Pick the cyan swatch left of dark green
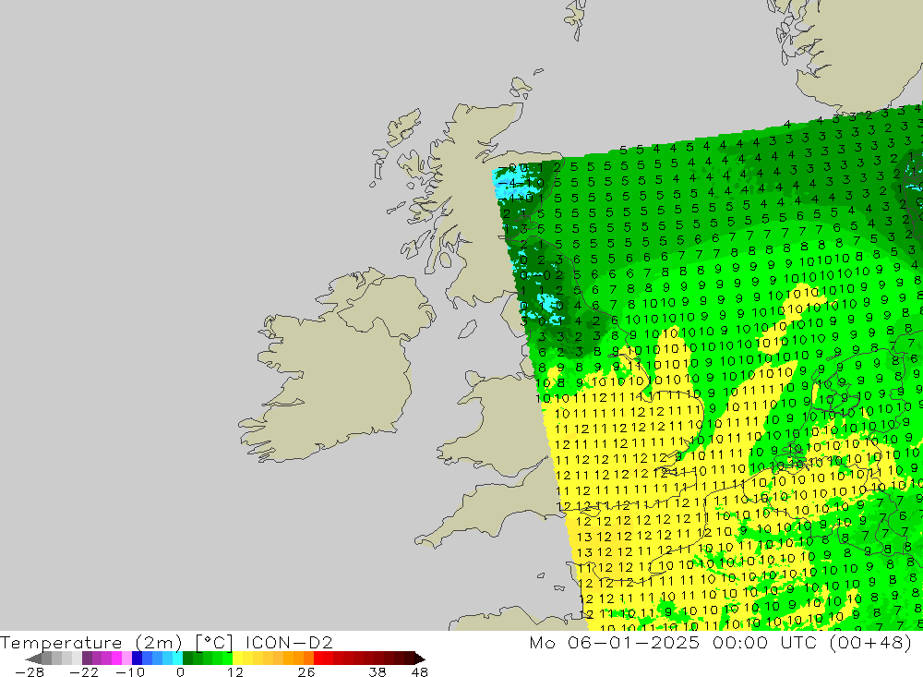The image size is (923, 677). (x=177, y=659)
